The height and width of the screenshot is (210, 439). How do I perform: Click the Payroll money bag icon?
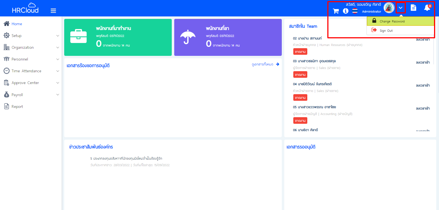[7, 94]
